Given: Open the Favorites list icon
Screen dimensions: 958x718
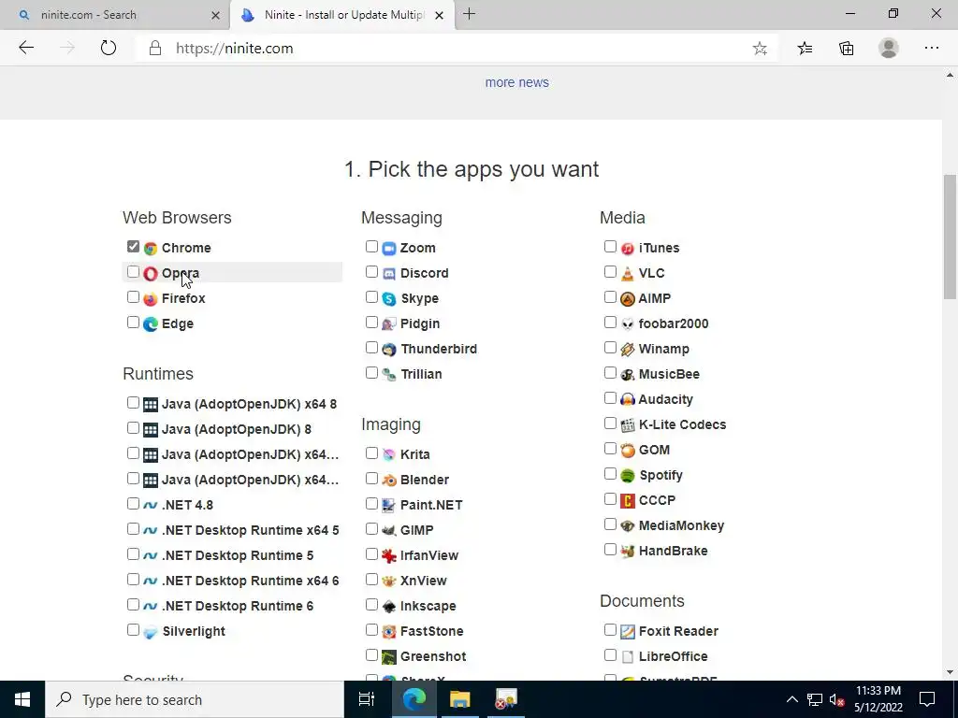Looking at the screenshot, I should click(805, 49).
